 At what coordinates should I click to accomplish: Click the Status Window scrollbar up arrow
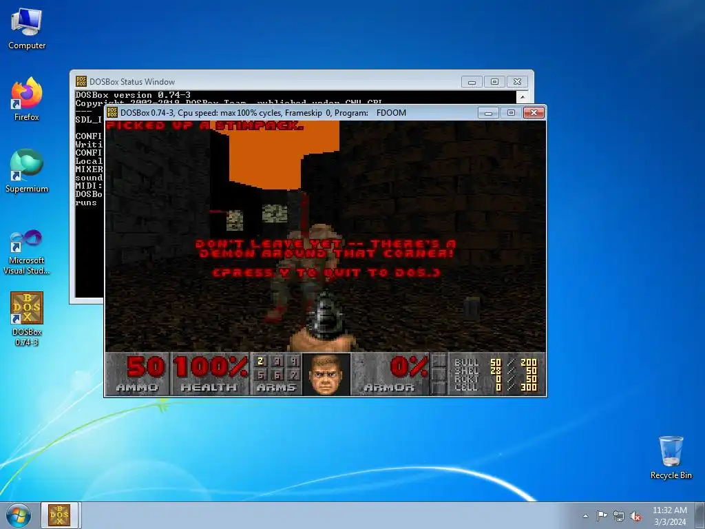tap(523, 96)
